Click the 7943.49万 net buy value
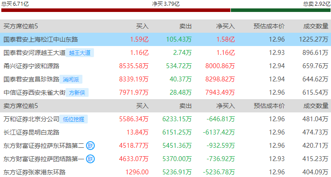The width and height of the screenshot is (331, 177). [220, 92]
